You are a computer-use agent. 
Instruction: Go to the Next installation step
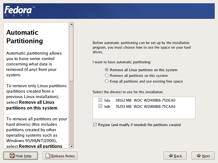point(203,156)
